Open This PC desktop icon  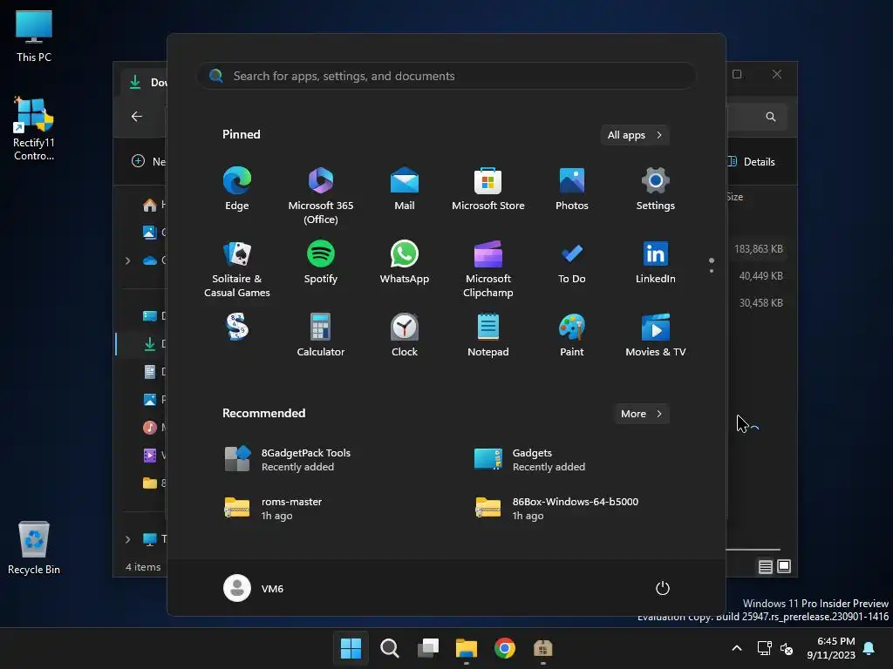pyautogui.click(x=34, y=36)
